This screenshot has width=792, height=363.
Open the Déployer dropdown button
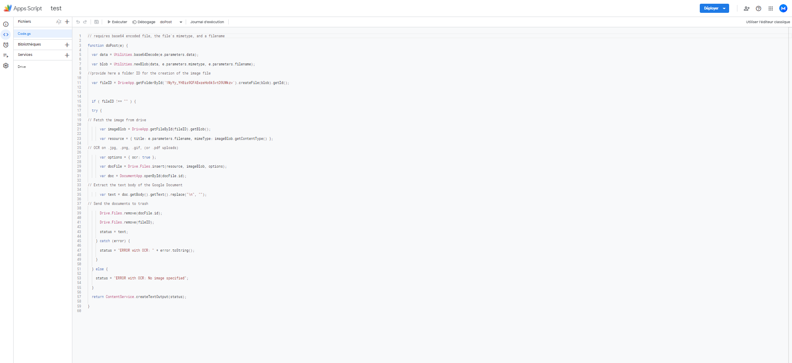714,8
